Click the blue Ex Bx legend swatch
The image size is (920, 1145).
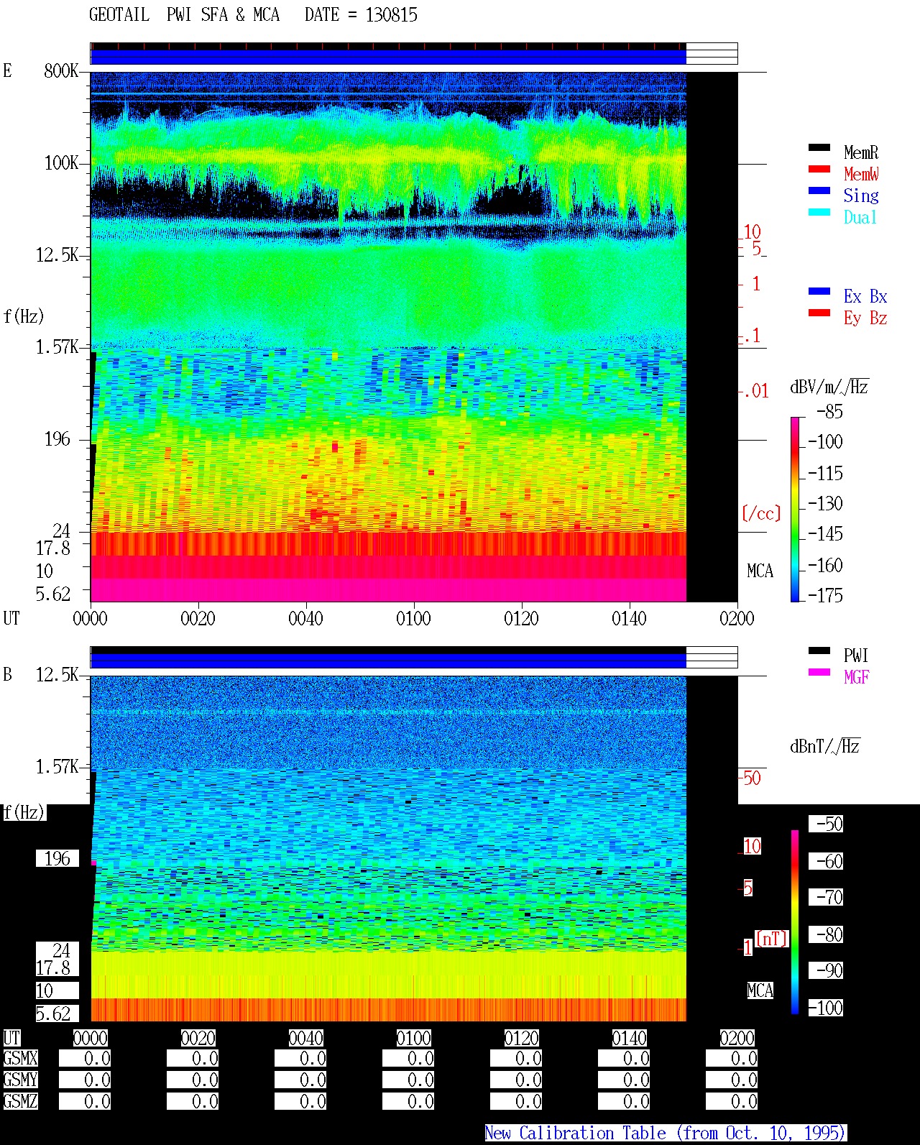pos(819,291)
